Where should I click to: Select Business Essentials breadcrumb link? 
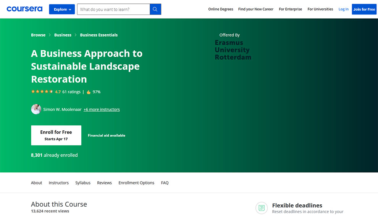[x=99, y=35]
